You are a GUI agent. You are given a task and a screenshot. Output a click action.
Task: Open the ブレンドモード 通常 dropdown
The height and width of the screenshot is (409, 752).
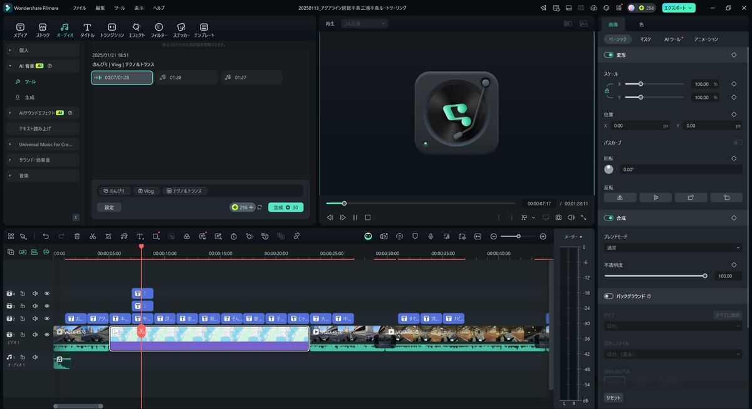672,248
